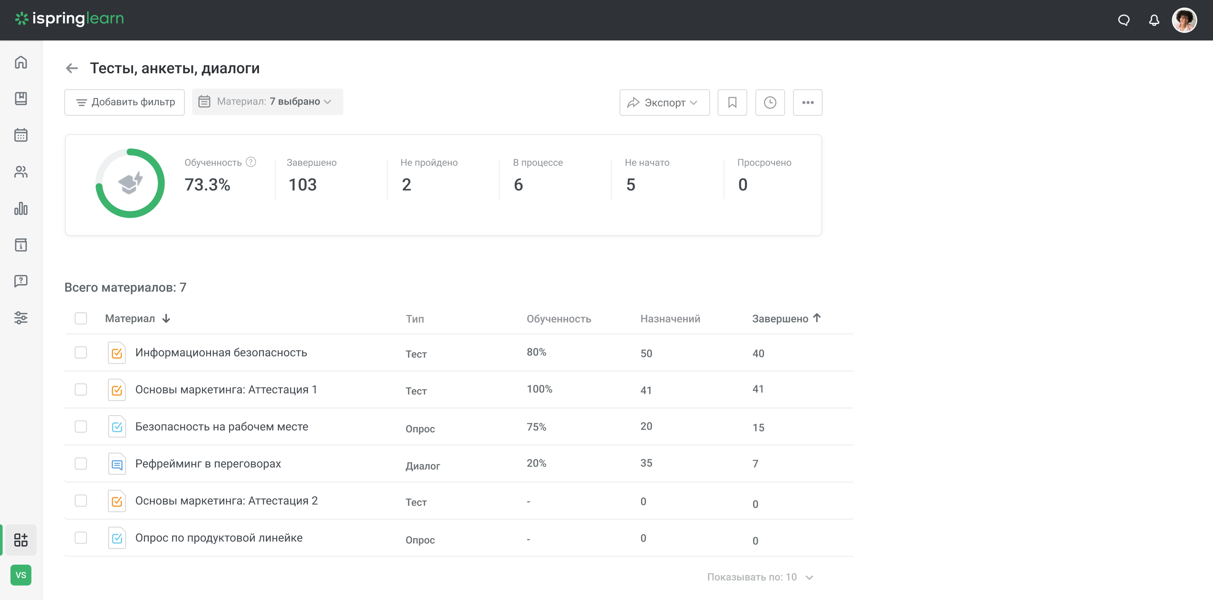Click the notifications bell icon
Image resolution: width=1213 pixels, height=600 pixels.
[1154, 20]
